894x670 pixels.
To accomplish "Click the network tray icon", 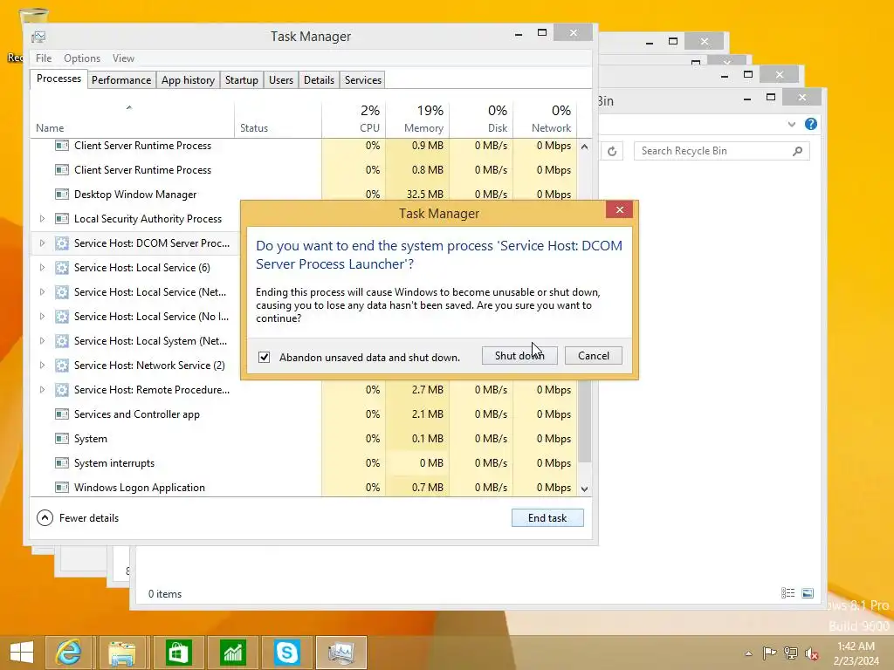I will pos(791,653).
